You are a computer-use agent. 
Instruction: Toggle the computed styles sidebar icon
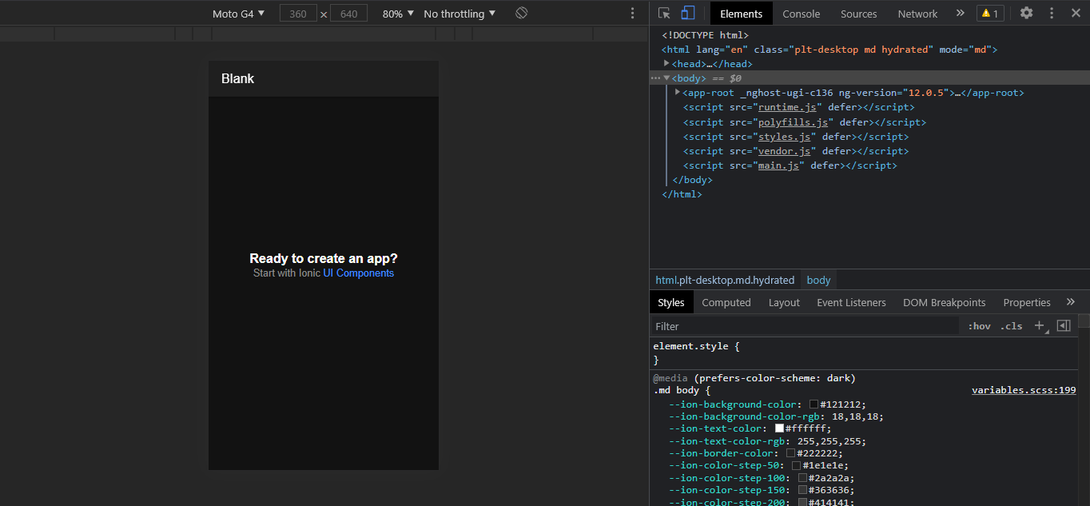pyautogui.click(x=1064, y=325)
